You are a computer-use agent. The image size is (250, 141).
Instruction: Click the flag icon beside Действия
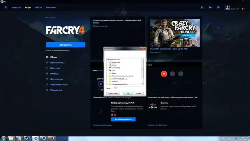(47, 68)
